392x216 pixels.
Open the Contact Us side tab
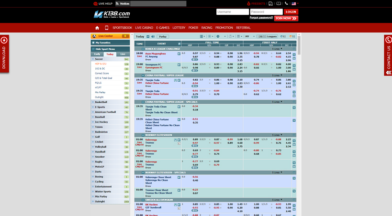pos(388,55)
